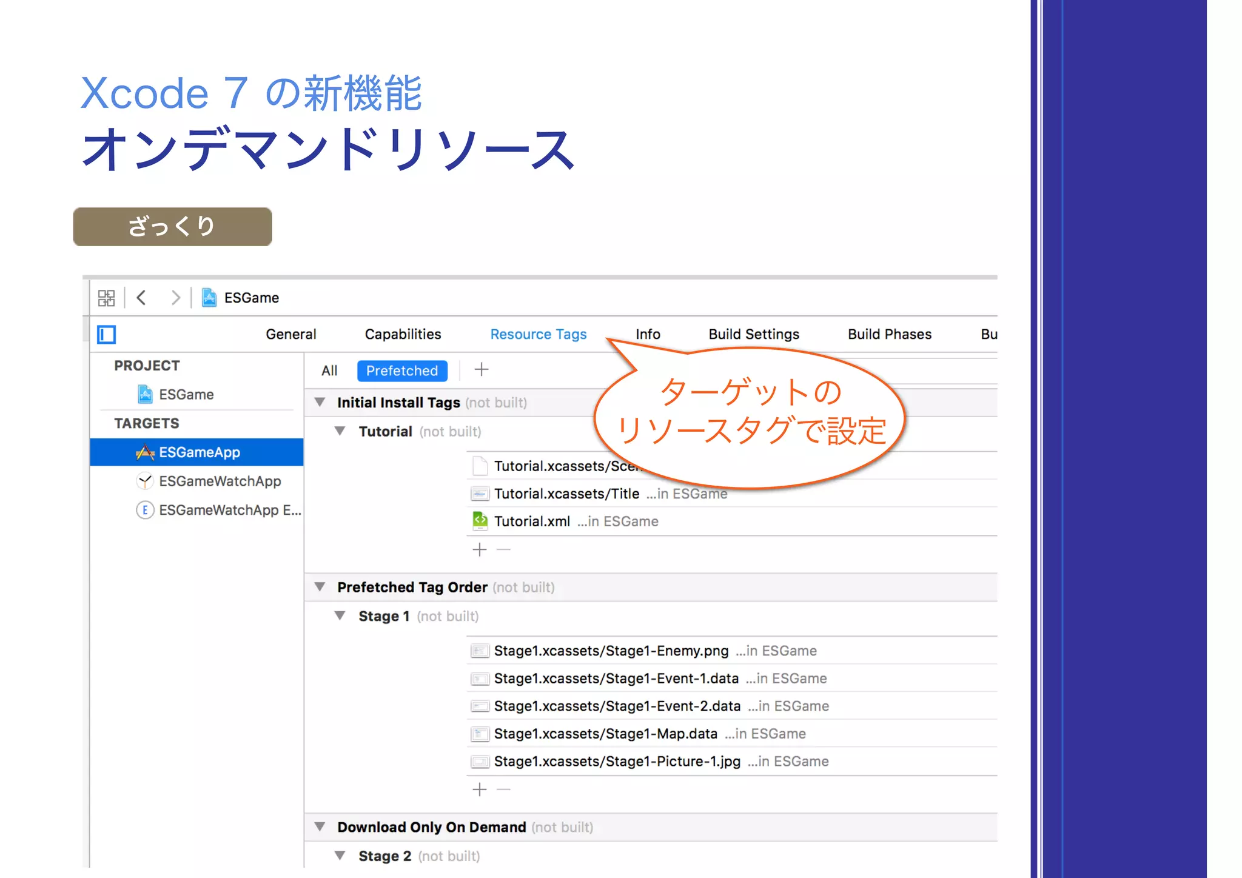Remove resource from the Tutorial tag
Screen dimensions: 1242x878
tap(503, 549)
